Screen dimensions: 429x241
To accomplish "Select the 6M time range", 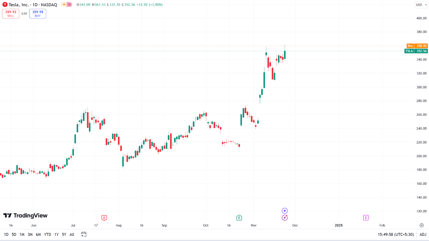I will pos(38,234).
